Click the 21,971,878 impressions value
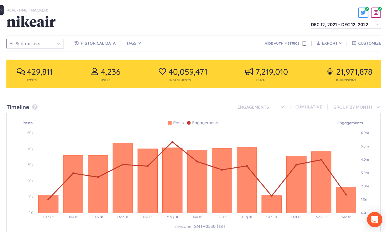Viewport: 386px width, 232px height. point(354,72)
